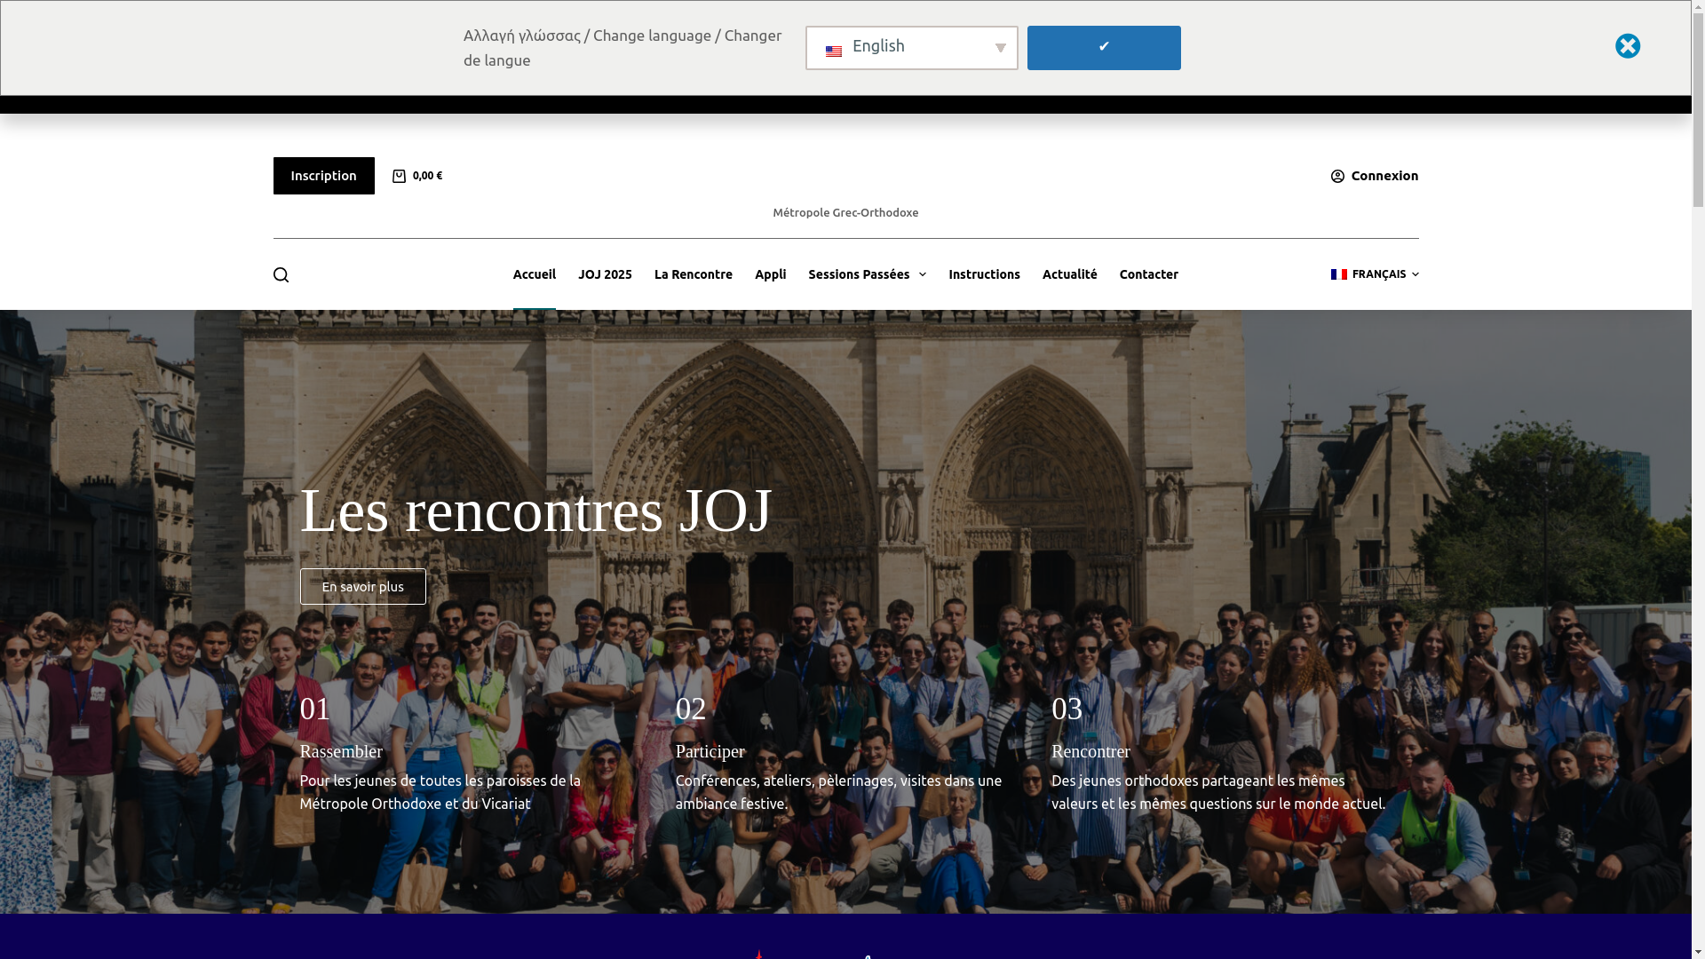Click the Participer heading
The image size is (1705, 959).
(x=710, y=751)
